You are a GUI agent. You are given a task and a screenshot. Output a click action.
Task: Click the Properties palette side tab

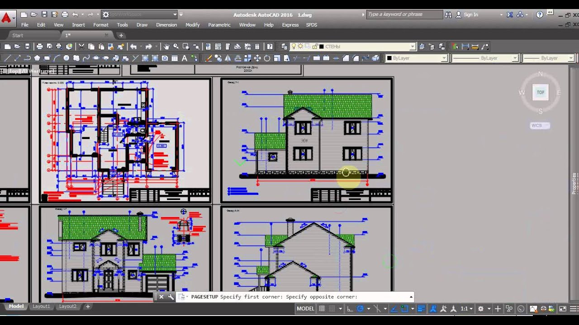pyautogui.click(x=574, y=183)
